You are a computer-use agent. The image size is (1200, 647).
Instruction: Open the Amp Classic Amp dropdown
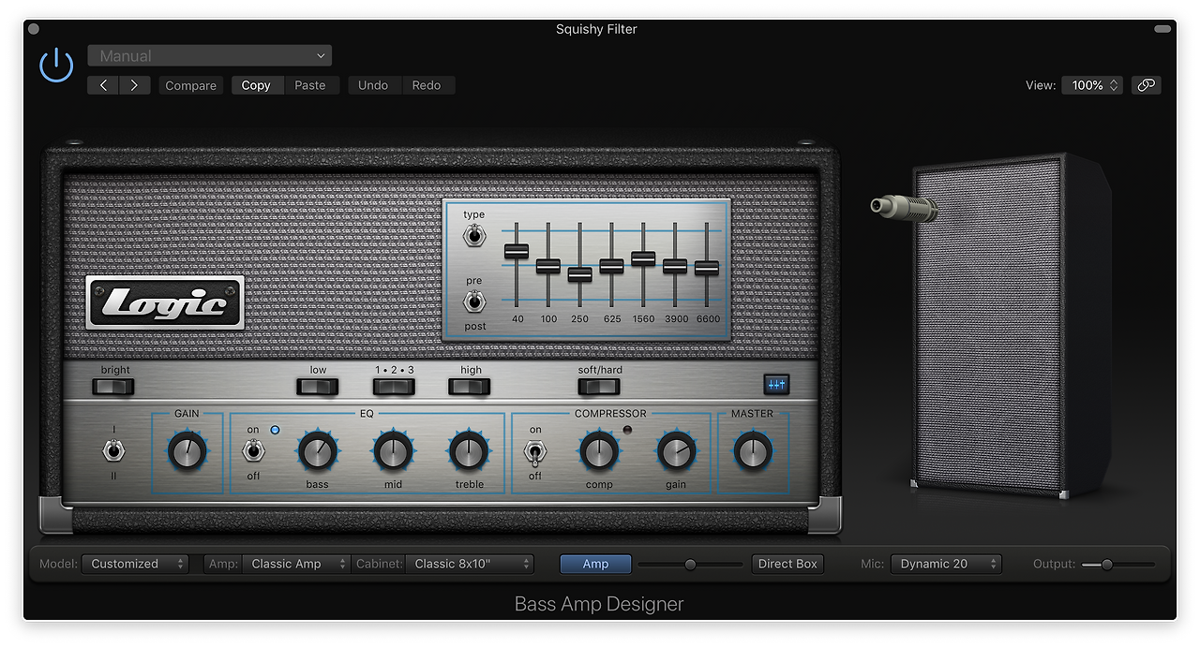(x=295, y=564)
